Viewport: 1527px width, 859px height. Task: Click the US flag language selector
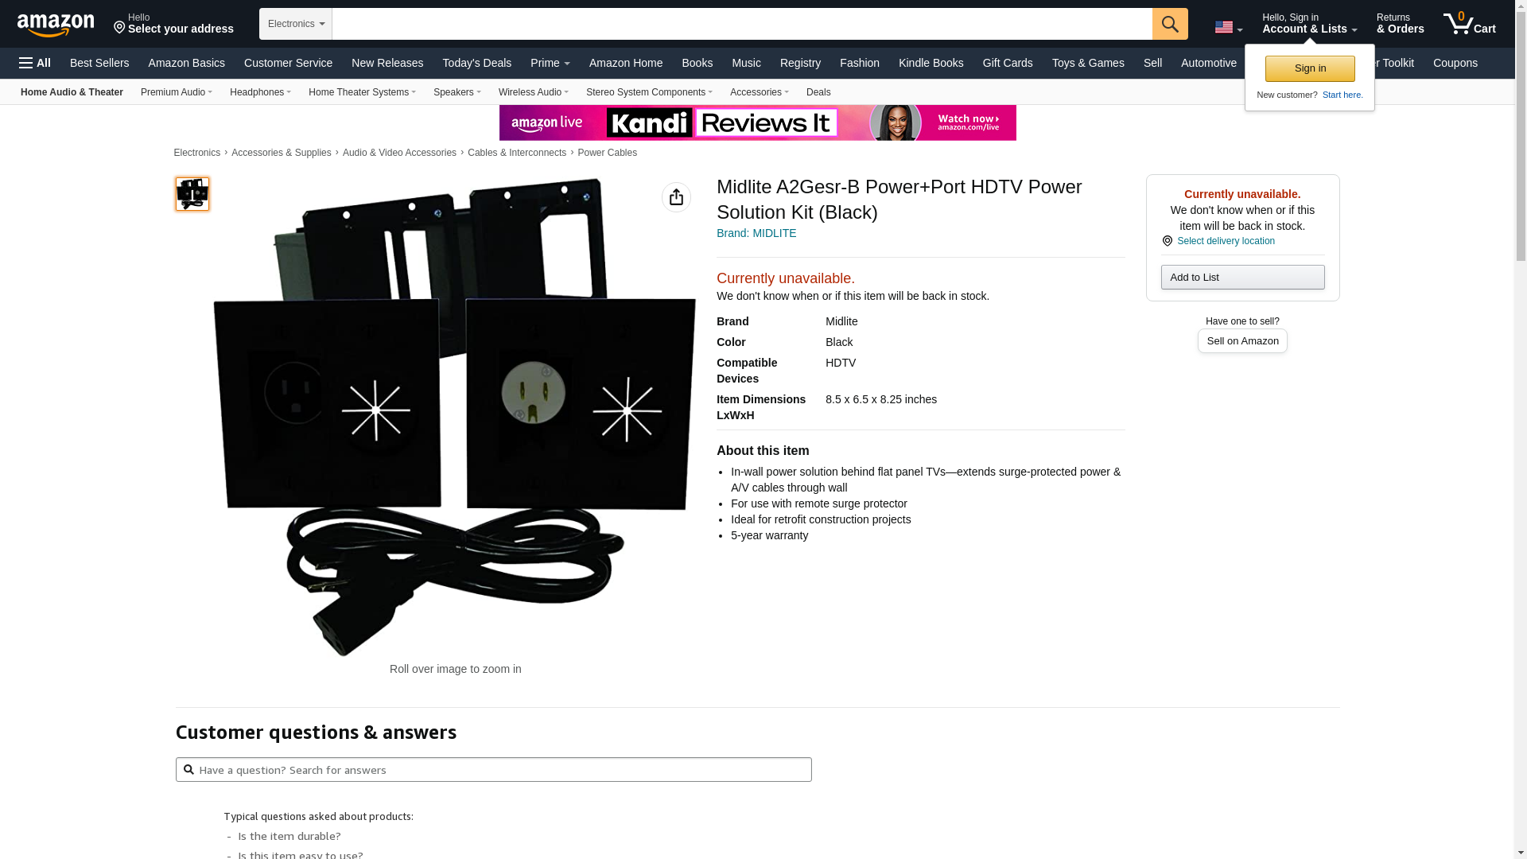(1228, 28)
